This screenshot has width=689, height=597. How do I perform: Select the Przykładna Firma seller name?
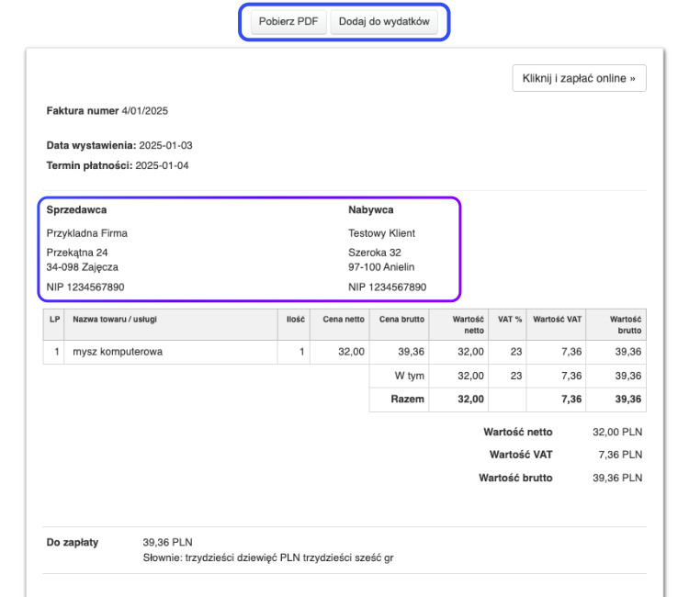click(86, 233)
